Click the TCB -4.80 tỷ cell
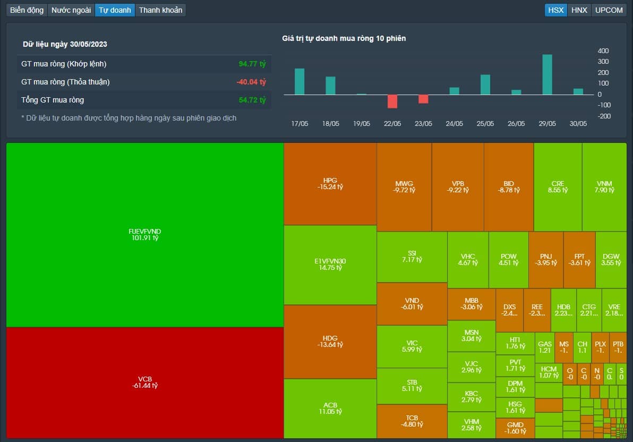This screenshot has width=633, height=442. click(x=412, y=421)
